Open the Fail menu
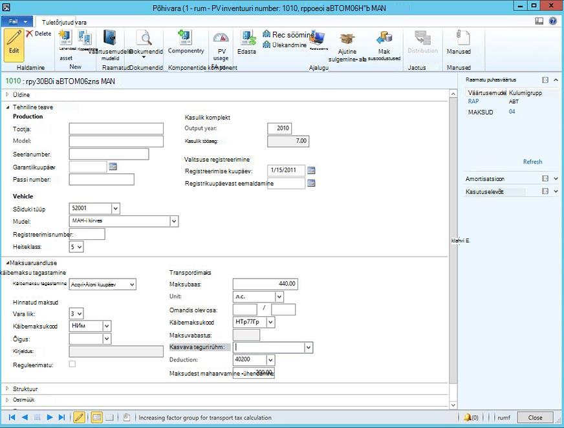Image resolution: width=564 pixels, height=428 pixels. pos(17,21)
